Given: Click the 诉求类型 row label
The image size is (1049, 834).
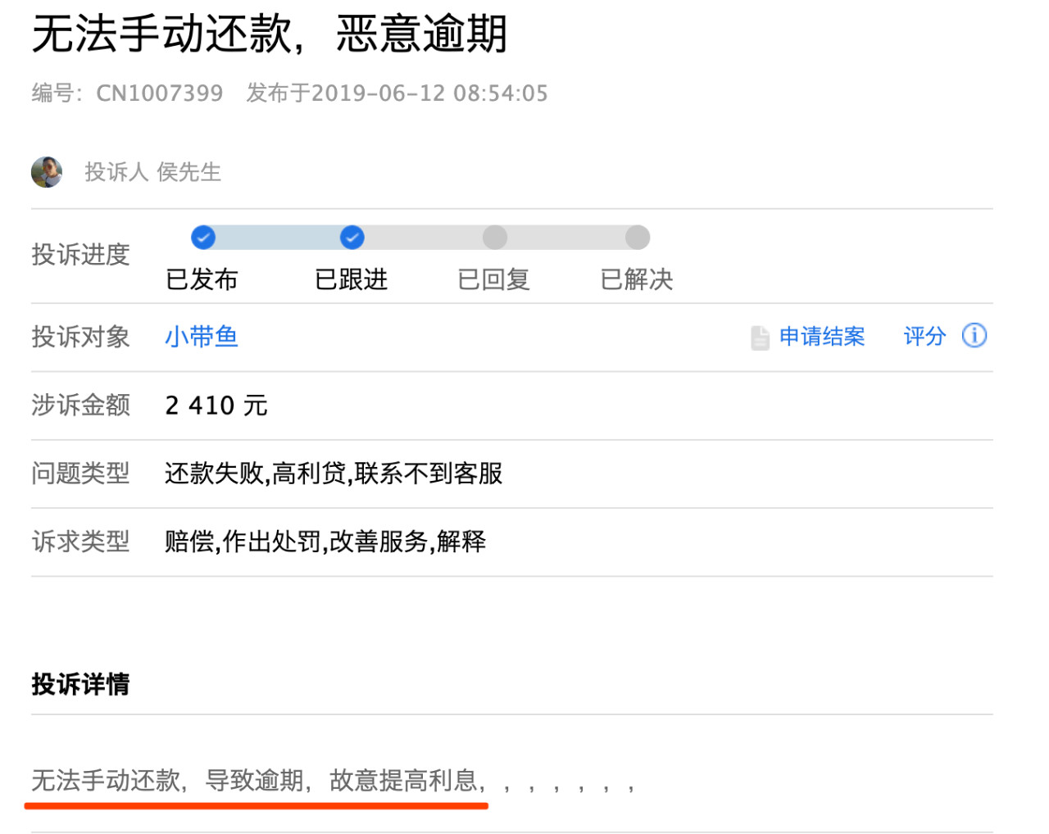Looking at the screenshot, I should click(x=80, y=542).
